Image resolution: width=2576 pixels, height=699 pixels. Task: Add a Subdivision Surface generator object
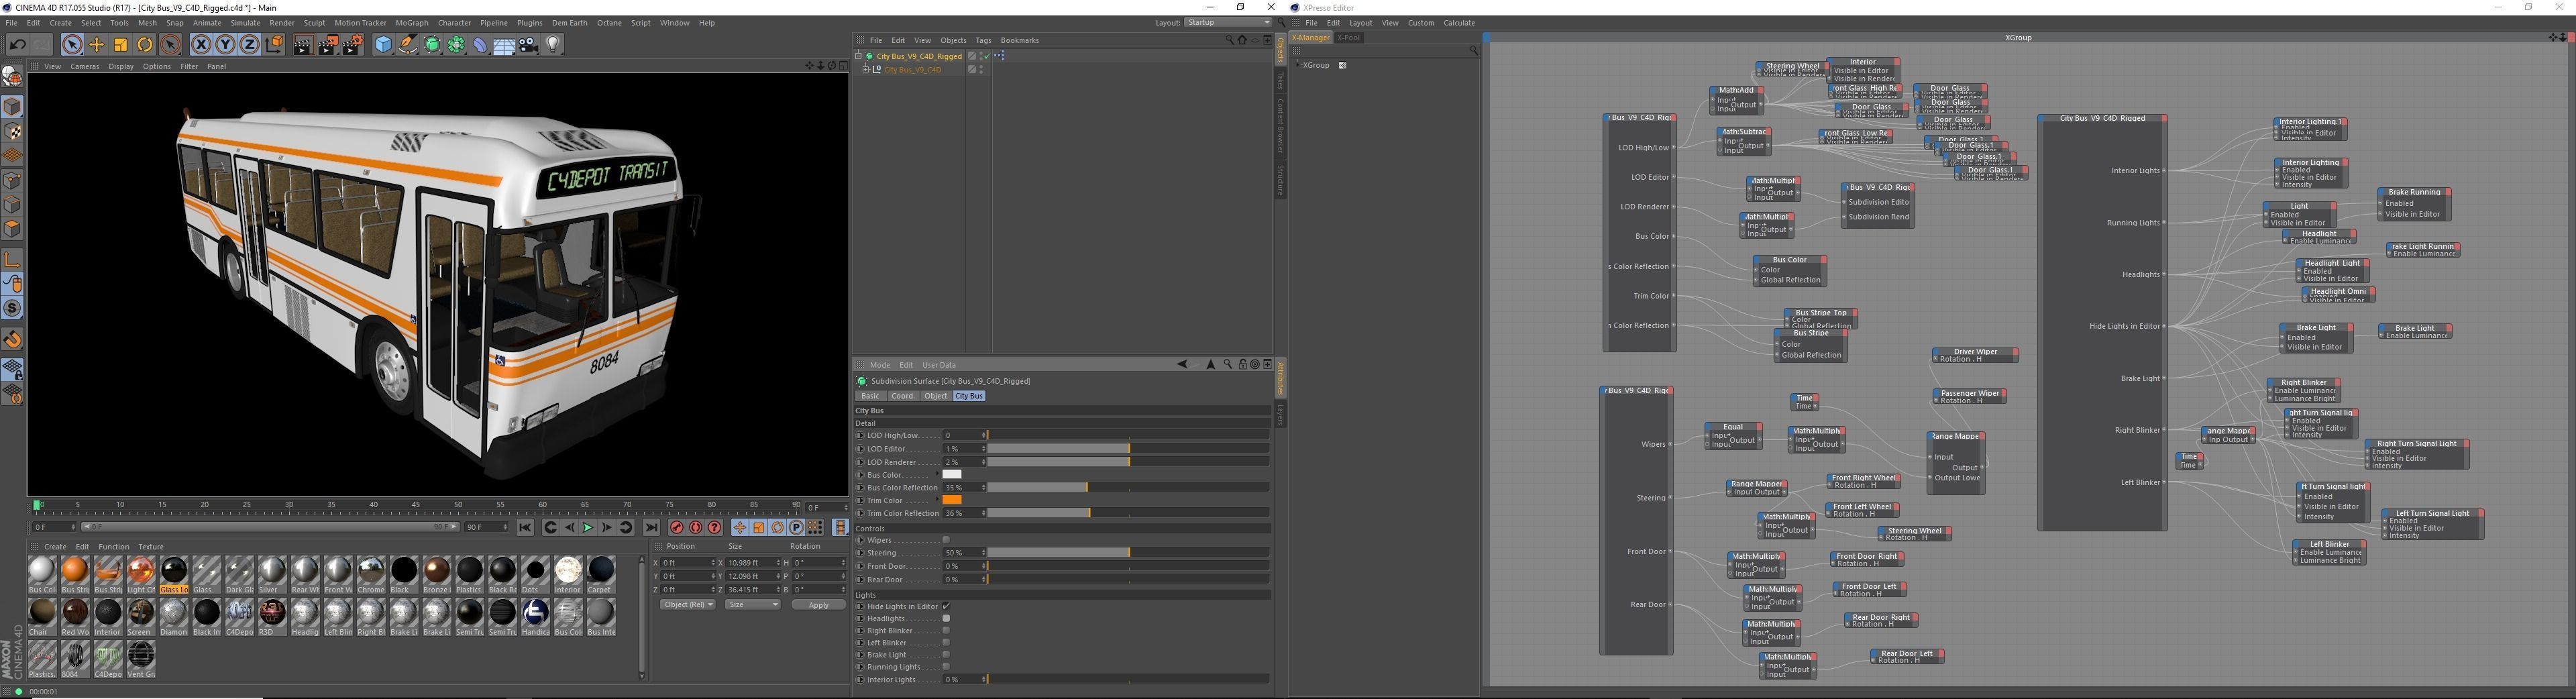pyautogui.click(x=432, y=44)
